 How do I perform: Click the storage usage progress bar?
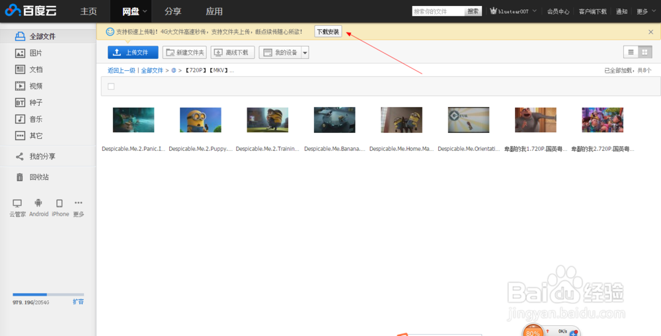[x=48, y=294]
